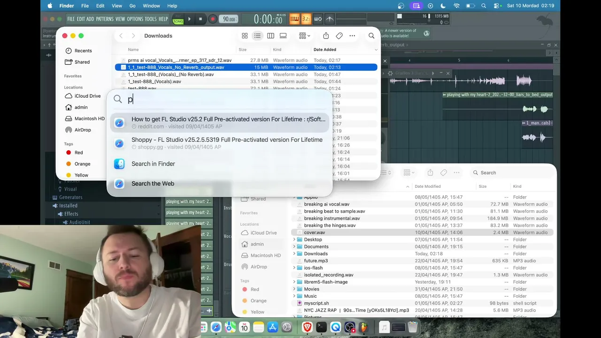Open FL Studio PATTERNS menu
Viewport: 601px width, 338px height.
[x=105, y=19]
